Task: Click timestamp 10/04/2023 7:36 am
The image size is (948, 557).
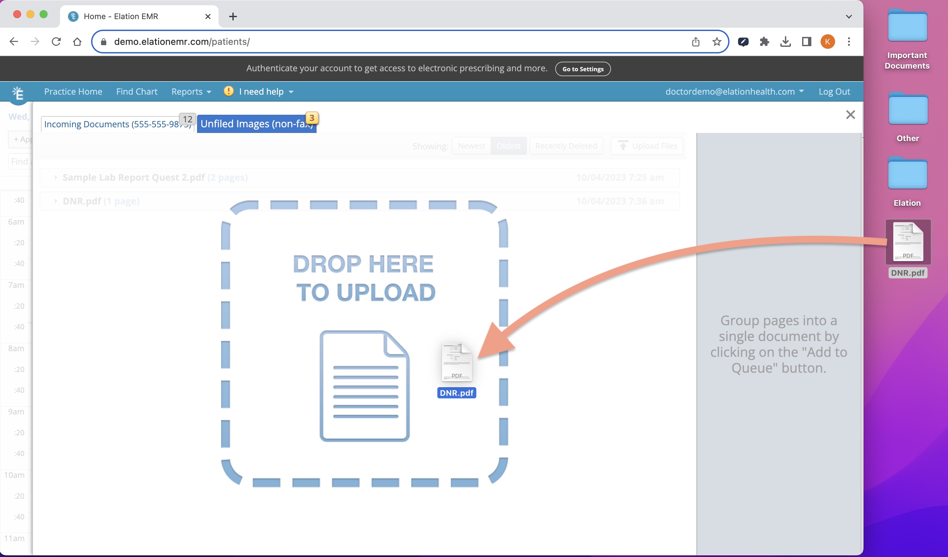Action: coord(620,201)
